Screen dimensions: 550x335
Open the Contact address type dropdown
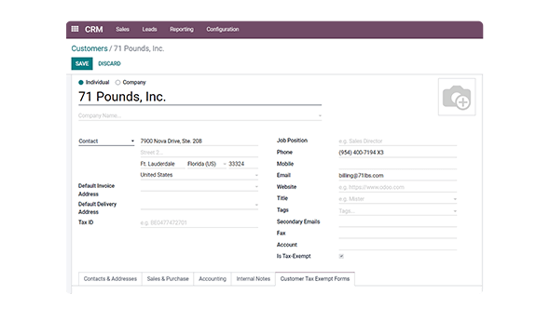point(106,141)
